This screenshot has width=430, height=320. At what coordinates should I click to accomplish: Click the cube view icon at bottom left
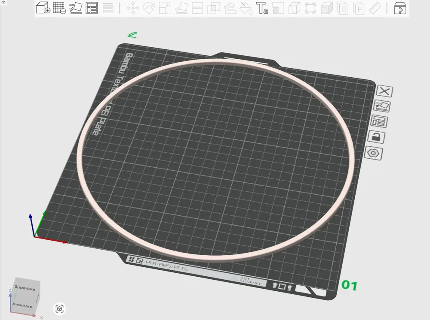(59, 309)
